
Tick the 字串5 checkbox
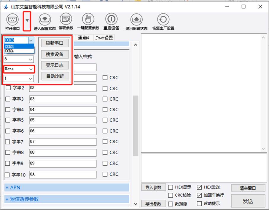pyautogui.click(x=8, y=120)
